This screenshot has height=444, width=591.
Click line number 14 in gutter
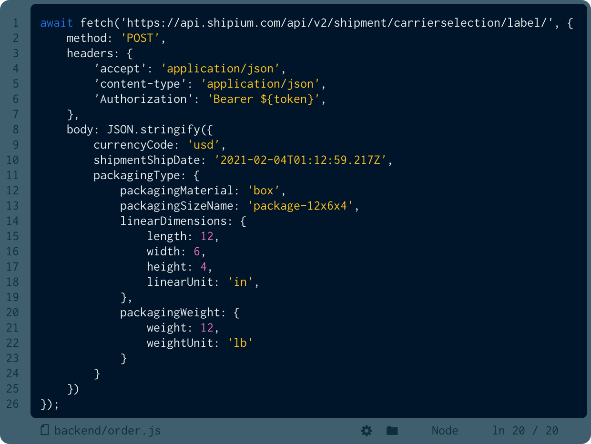(13, 221)
